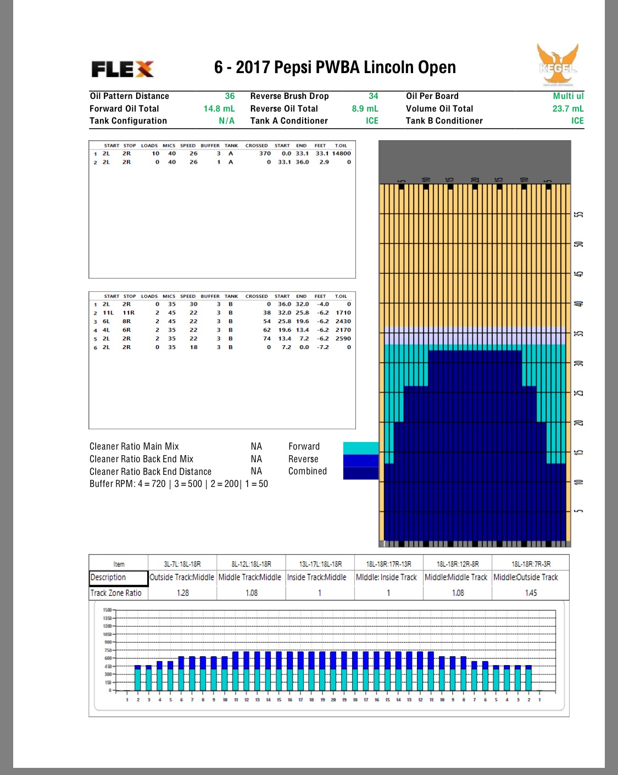Click column header 18L-18R:7R-3R
This screenshot has width=618, height=775.
531,564
